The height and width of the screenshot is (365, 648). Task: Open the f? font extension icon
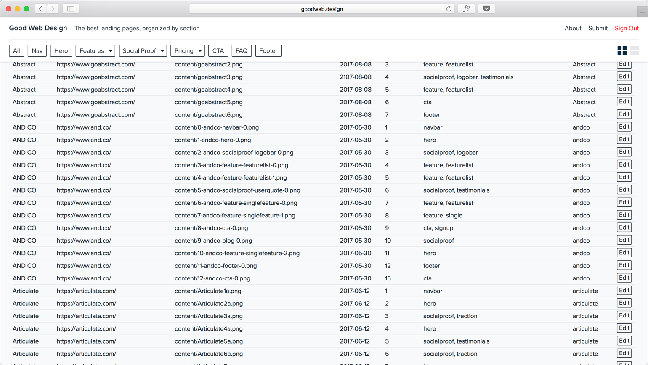466,9
